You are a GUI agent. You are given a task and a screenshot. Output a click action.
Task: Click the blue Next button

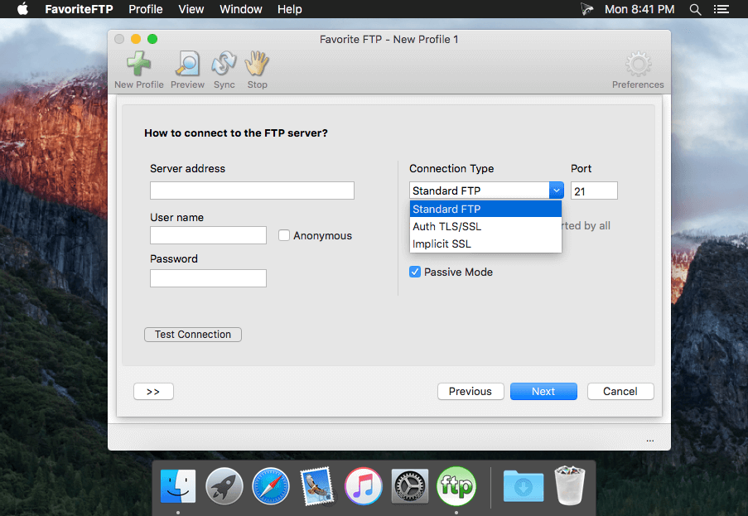click(543, 391)
